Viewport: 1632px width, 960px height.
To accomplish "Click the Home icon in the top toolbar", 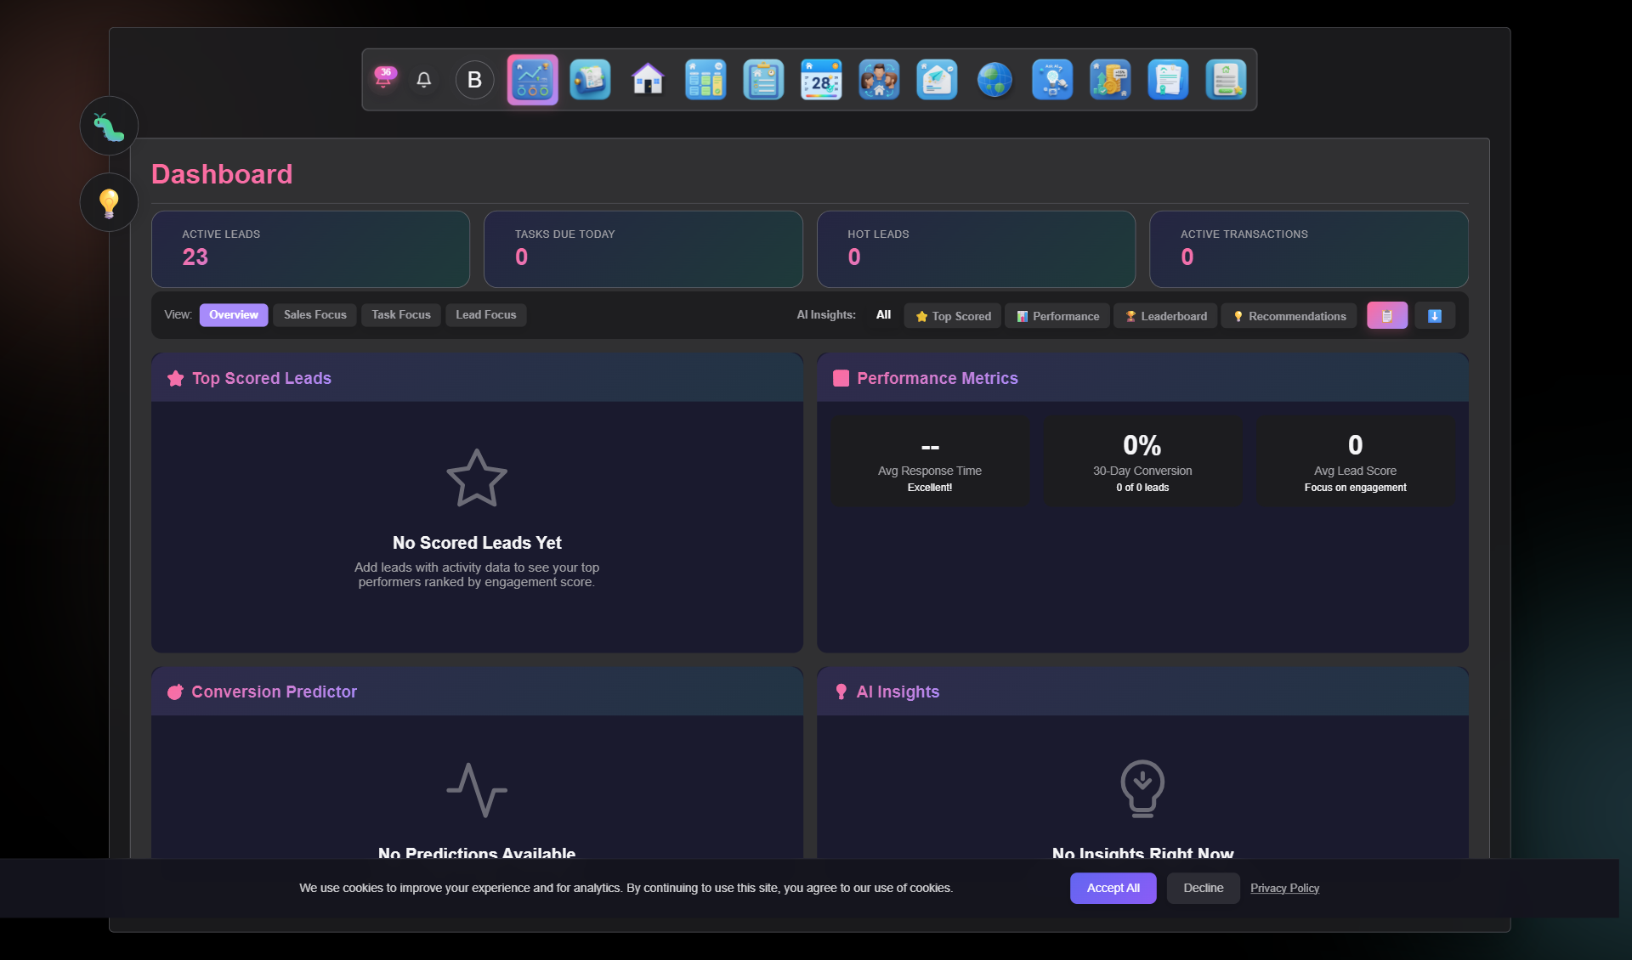I will pyautogui.click(x=648, y=80).
